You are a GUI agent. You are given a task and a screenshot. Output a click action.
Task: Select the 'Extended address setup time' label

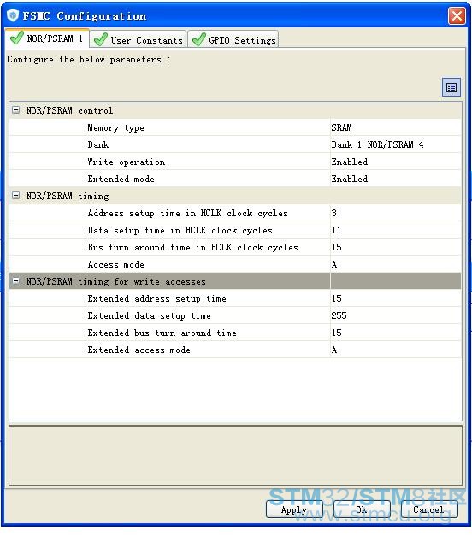click(156, 298)
